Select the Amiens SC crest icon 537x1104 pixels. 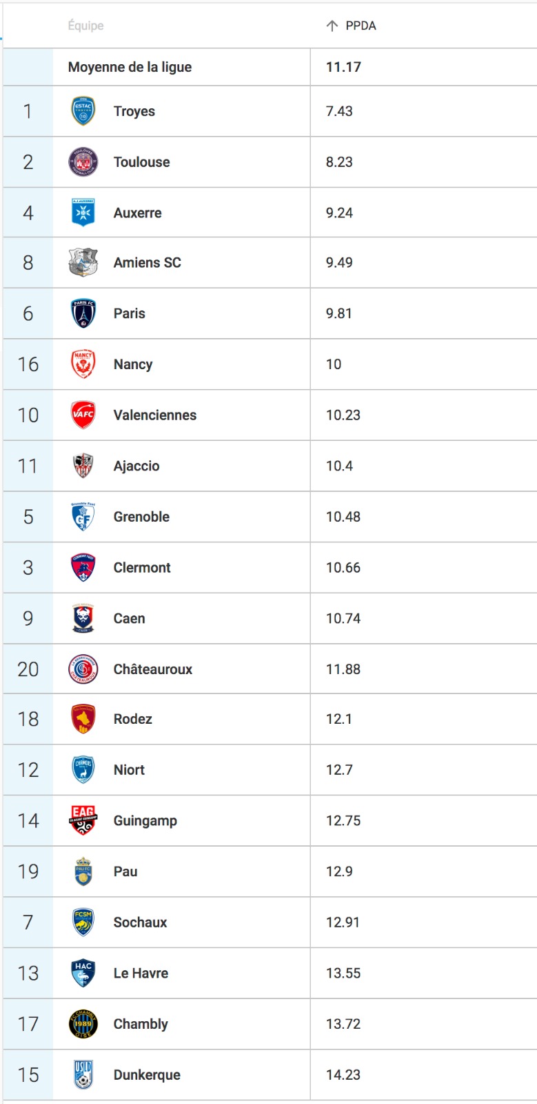click(x=83, y=263)
